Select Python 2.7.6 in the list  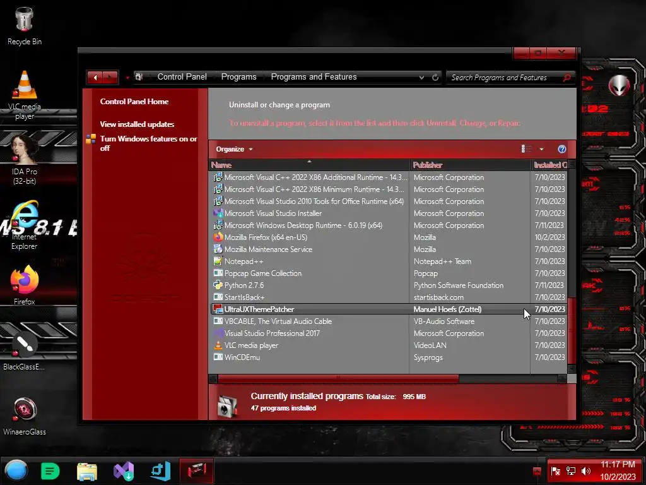point(389,285)
